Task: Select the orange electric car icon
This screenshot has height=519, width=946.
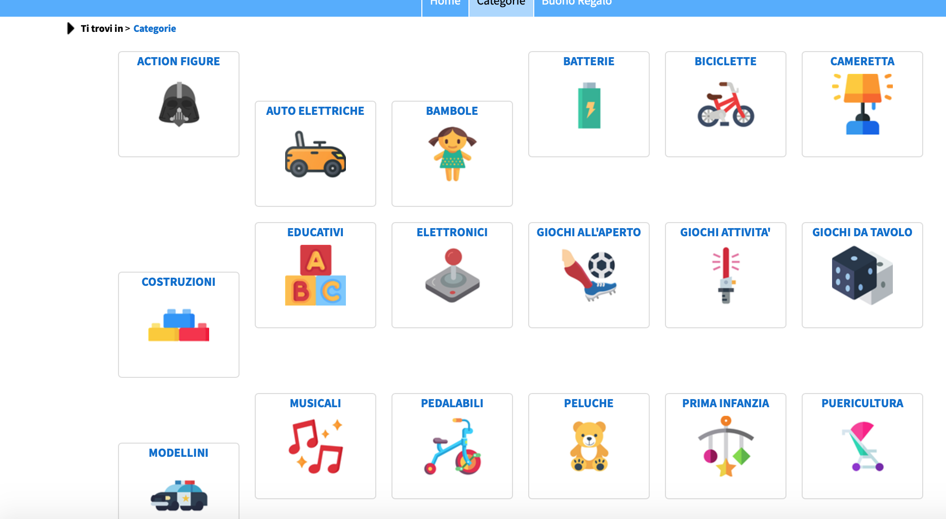Action: click(x=315, y=154)
